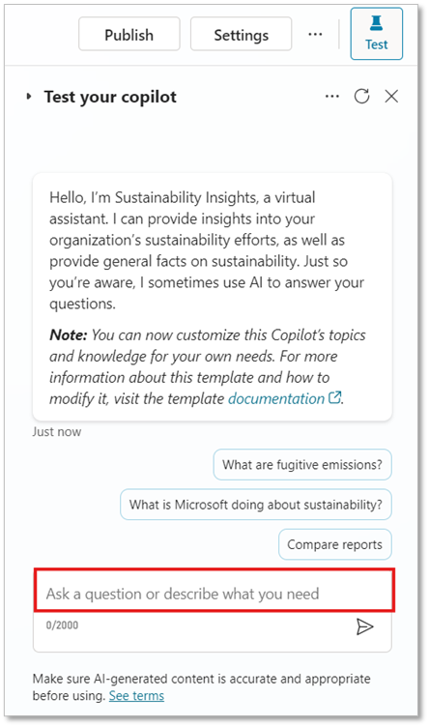Open the See terms link
The image size is (429, 727).
(x=136, y=696)
